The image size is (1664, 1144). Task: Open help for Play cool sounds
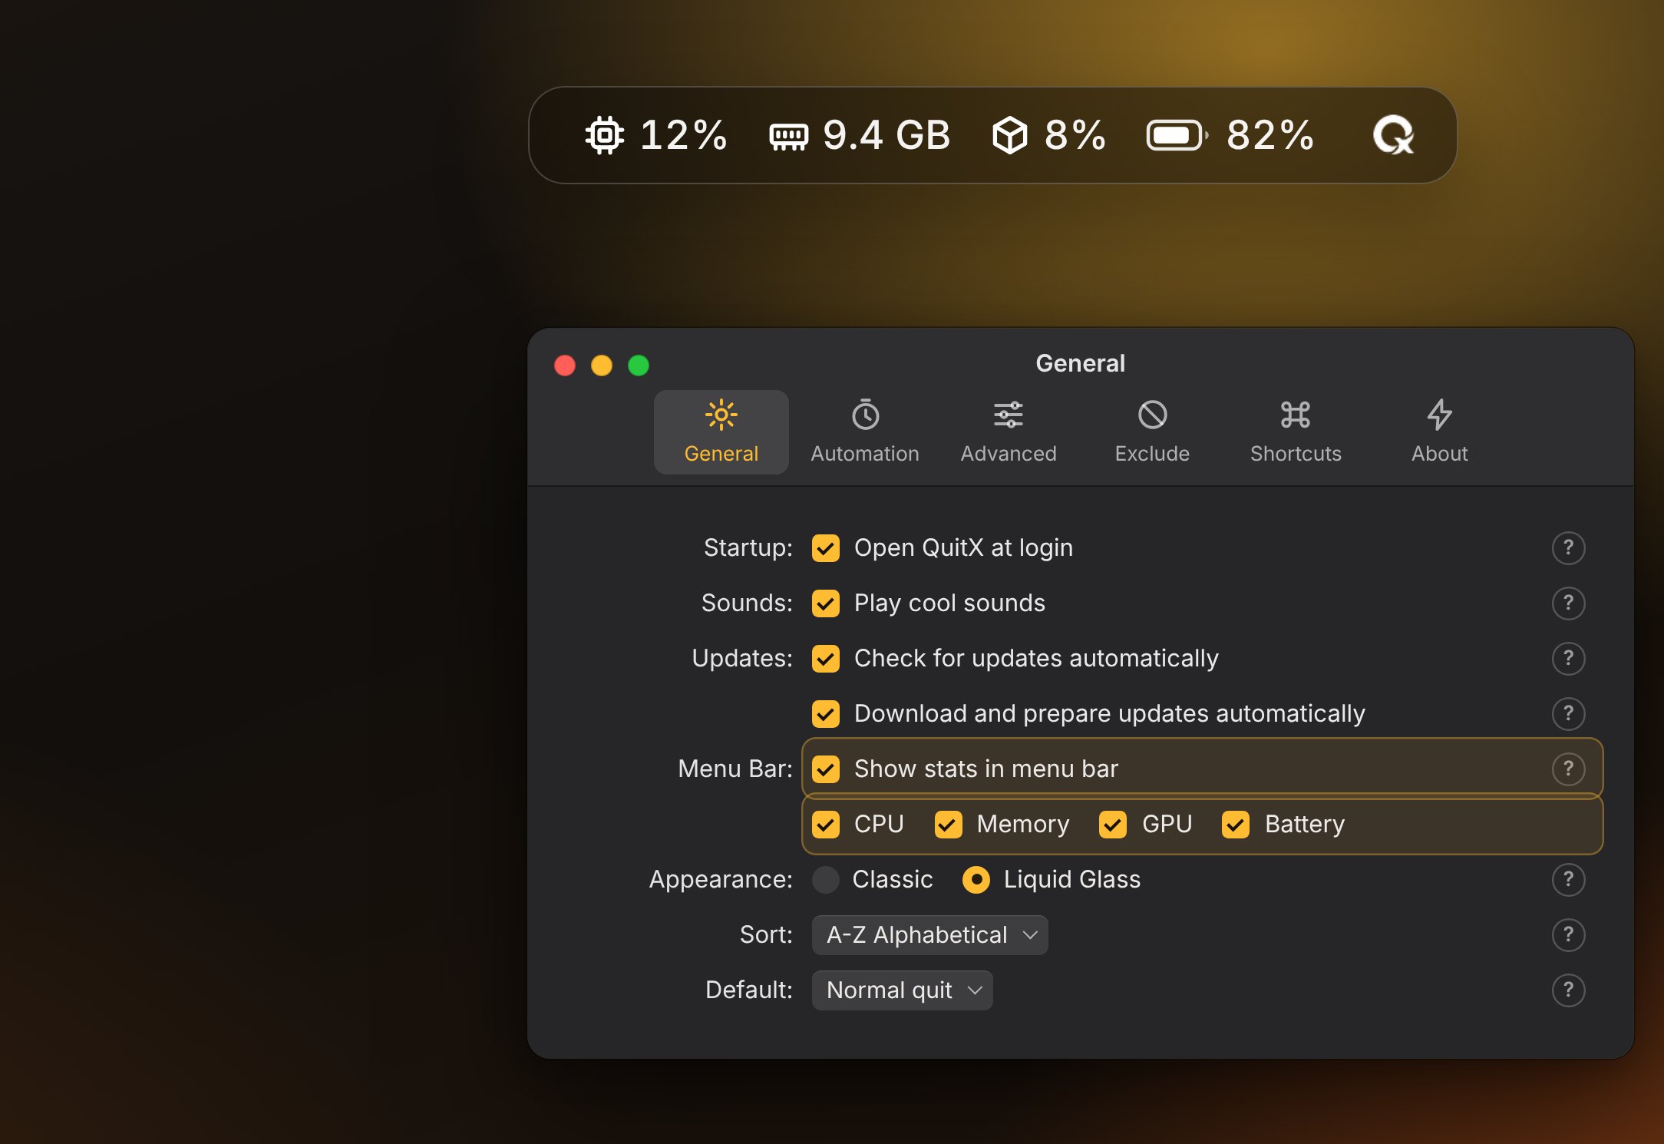click(1568, 603)
